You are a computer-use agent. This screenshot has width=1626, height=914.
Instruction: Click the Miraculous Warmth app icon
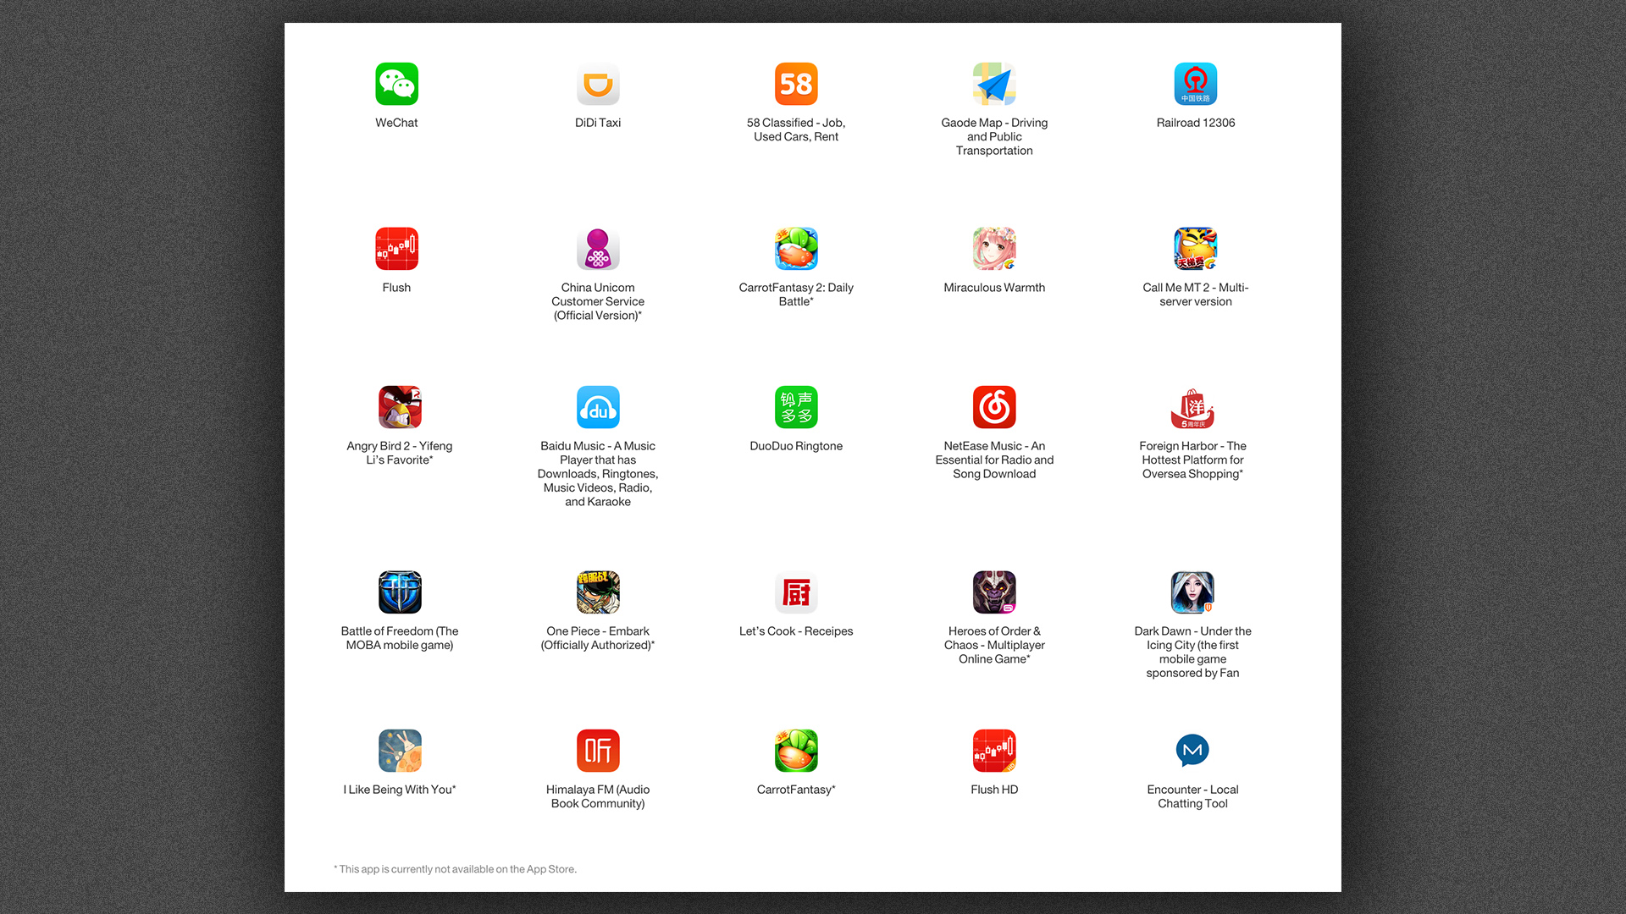(x=994, y=249)
